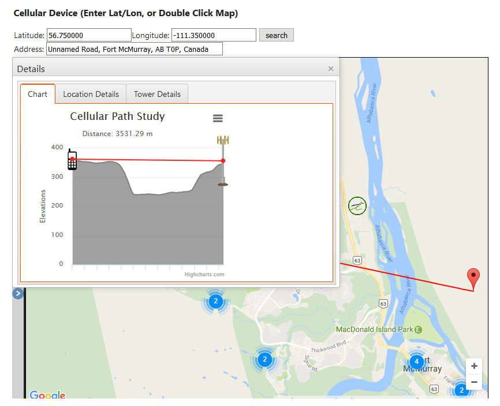The height and width of the screenshot is (406, 500).
Task: Close the Details dialog
Action: tap(331, 69)
